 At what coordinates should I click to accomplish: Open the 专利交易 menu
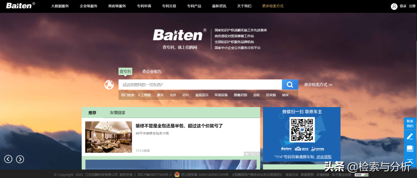tap(169, 6)
